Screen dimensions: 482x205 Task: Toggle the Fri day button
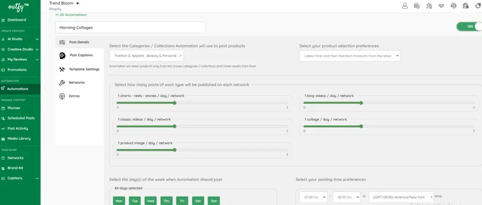coord(182,201)
